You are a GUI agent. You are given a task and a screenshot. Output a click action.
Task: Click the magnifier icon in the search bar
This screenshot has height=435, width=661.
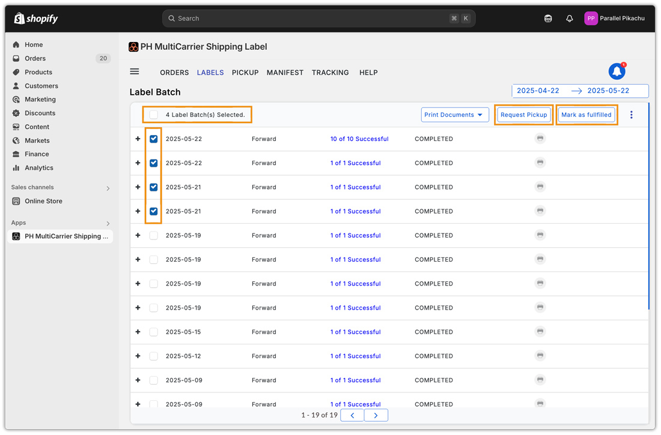click(172, 19)
